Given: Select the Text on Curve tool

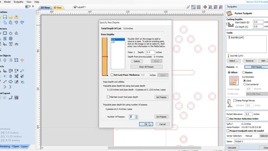Looking at the screenshot, I should click(10, 44).
